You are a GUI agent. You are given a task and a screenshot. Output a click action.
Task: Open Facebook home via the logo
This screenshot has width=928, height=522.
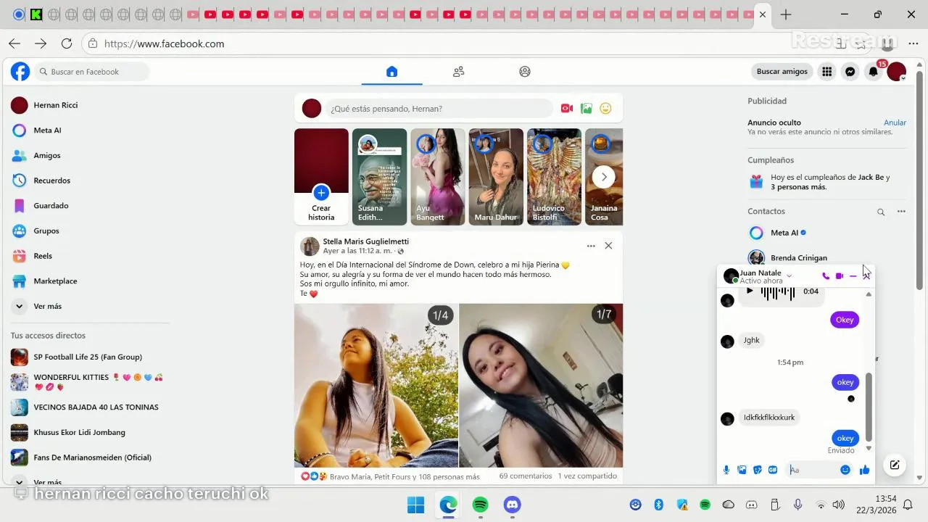[20, 72]
